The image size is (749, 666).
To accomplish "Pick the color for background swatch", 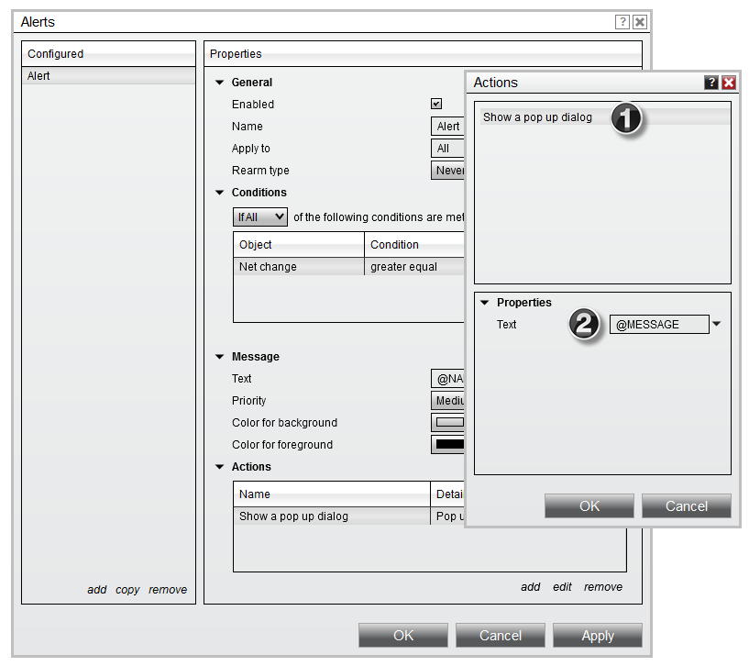I will click(448, 423).
